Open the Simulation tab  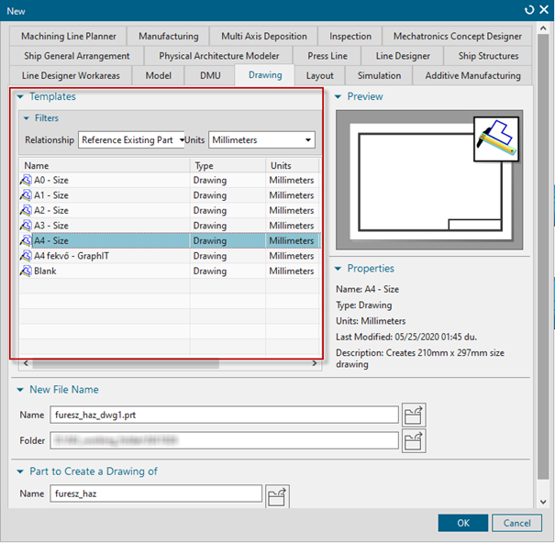pos(379,75)
